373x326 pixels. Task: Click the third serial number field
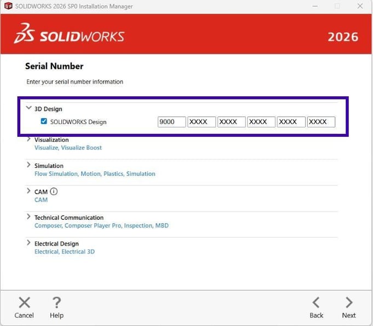(231, 122)
